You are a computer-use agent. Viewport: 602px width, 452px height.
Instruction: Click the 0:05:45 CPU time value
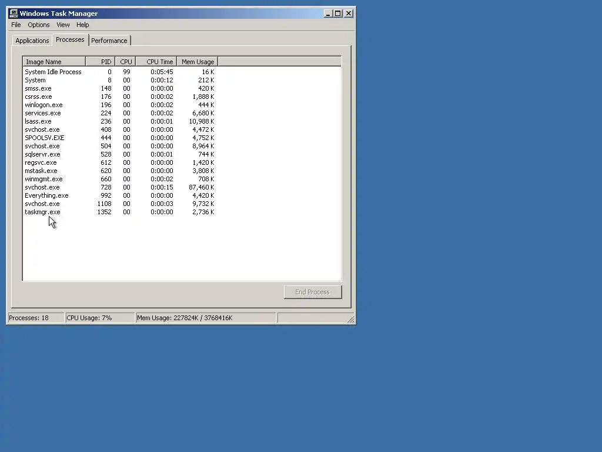tap(162, 72)
